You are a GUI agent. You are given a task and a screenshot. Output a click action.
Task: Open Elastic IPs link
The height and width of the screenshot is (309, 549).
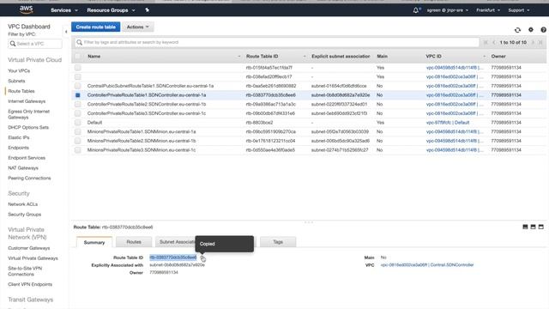click(19, 137)
